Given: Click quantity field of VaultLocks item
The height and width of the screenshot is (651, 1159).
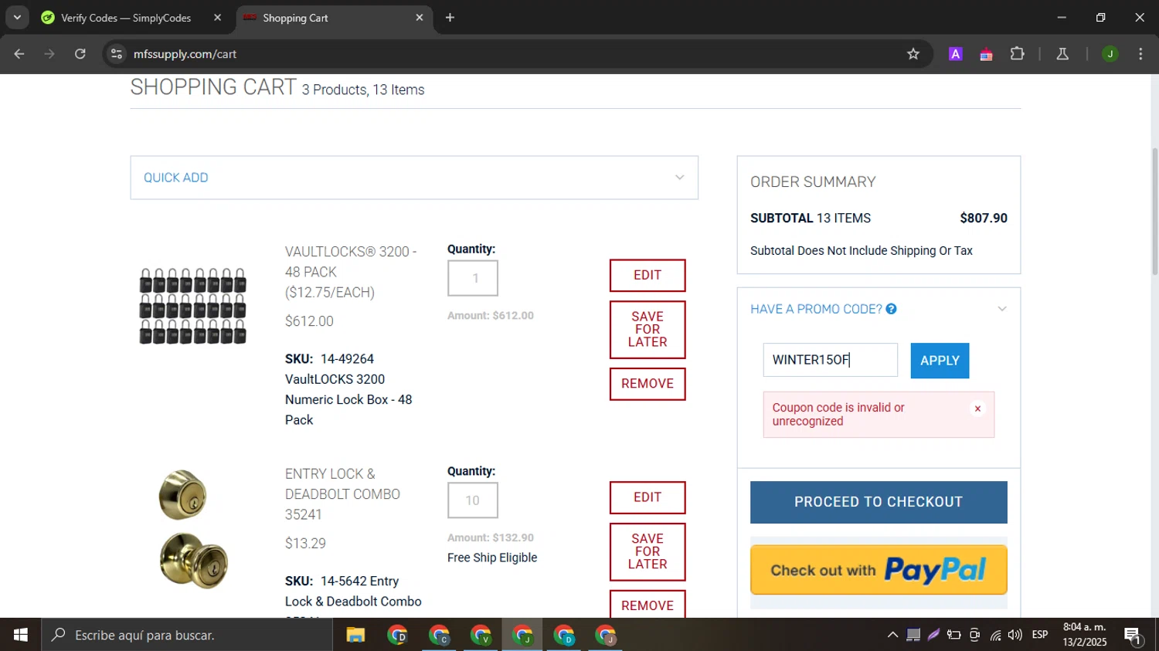Looking at the screenshot, I should tap(473, 278).
